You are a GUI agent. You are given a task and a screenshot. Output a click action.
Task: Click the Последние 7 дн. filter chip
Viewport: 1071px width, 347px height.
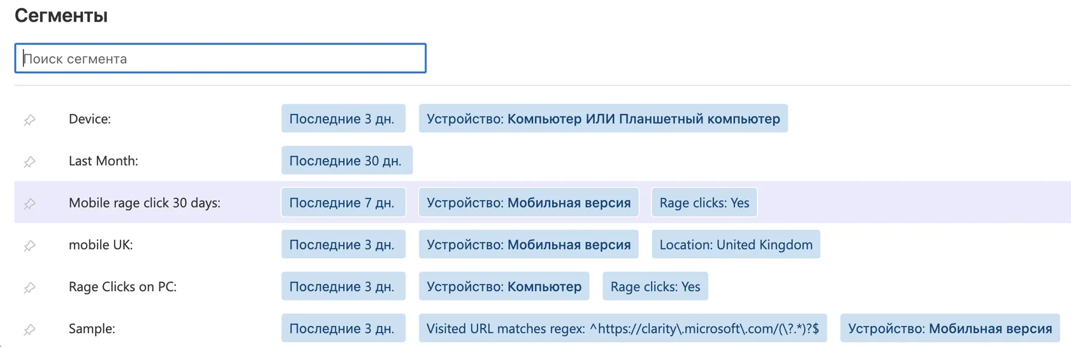click(x=343, y=202)
